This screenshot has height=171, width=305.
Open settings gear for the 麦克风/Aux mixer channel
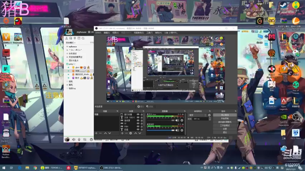pos(182,120)
